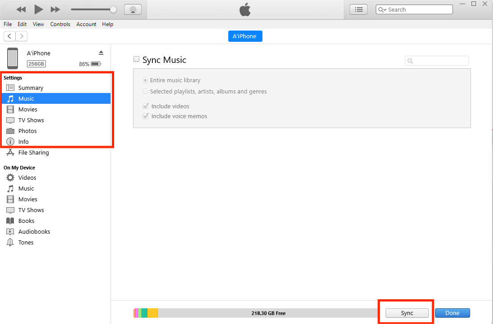The height and width of the screenshot is (324, 493).
Task: Click the yellow segment of storage bar
Action: click(152, 313)
